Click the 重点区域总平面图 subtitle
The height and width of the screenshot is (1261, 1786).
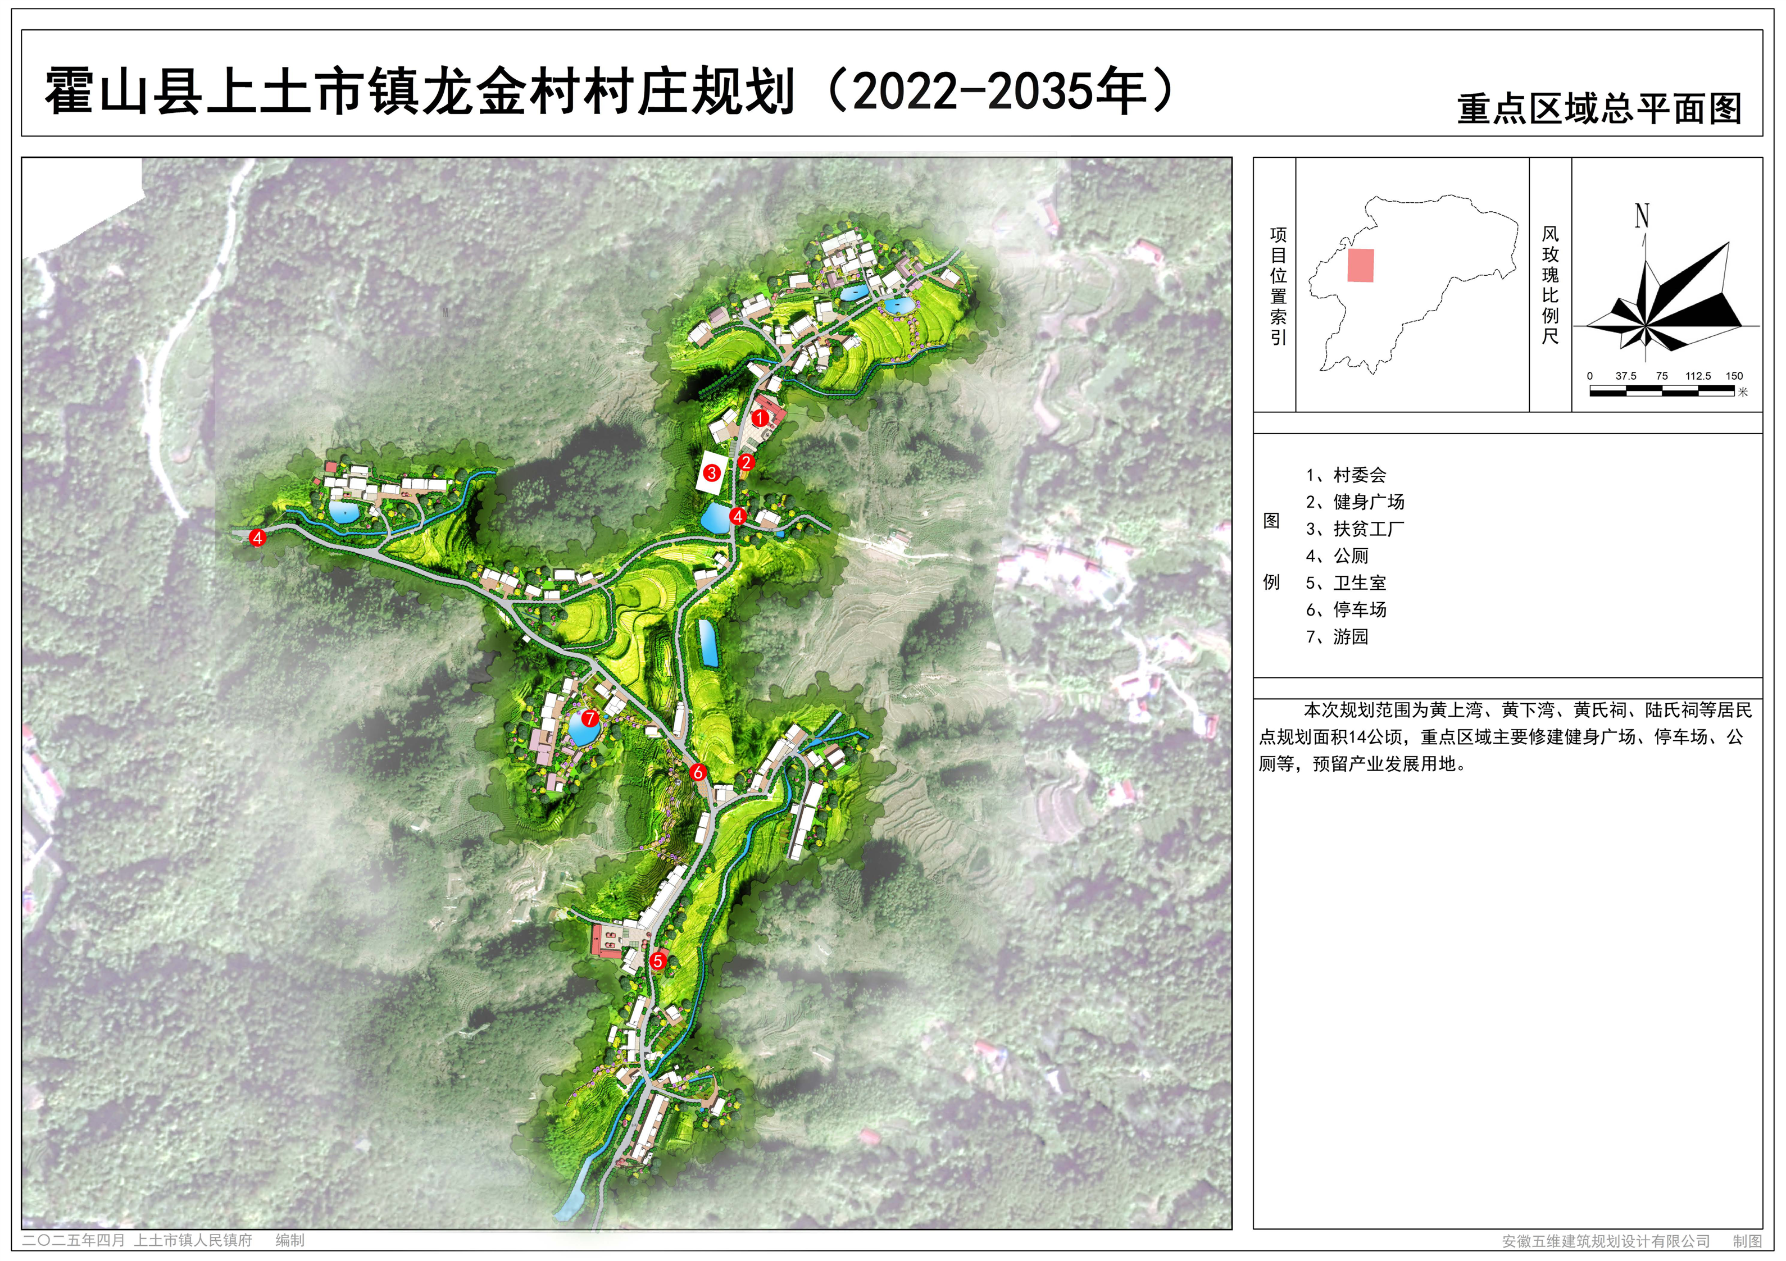(x=1598, y=109)
